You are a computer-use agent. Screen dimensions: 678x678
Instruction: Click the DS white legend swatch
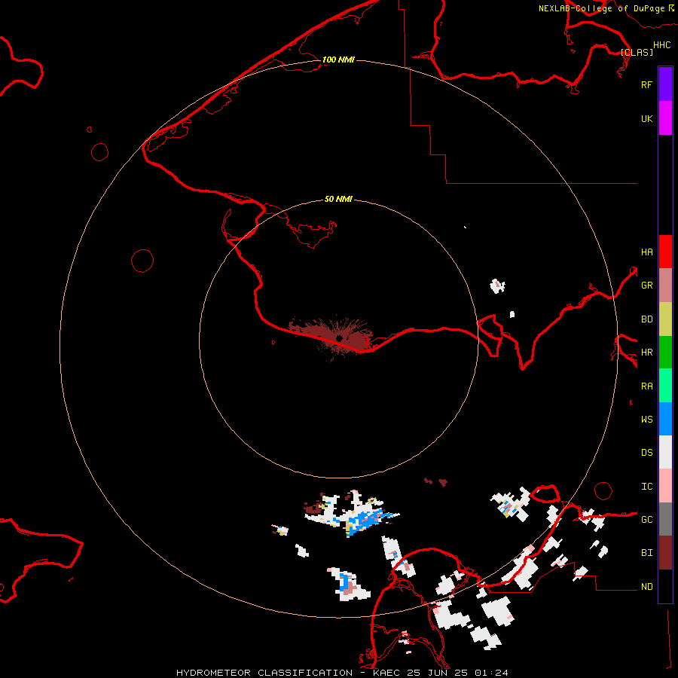[x=665, y=452]
